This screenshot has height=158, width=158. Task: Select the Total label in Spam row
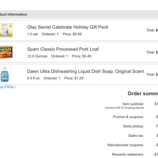(x=151, y=52)
